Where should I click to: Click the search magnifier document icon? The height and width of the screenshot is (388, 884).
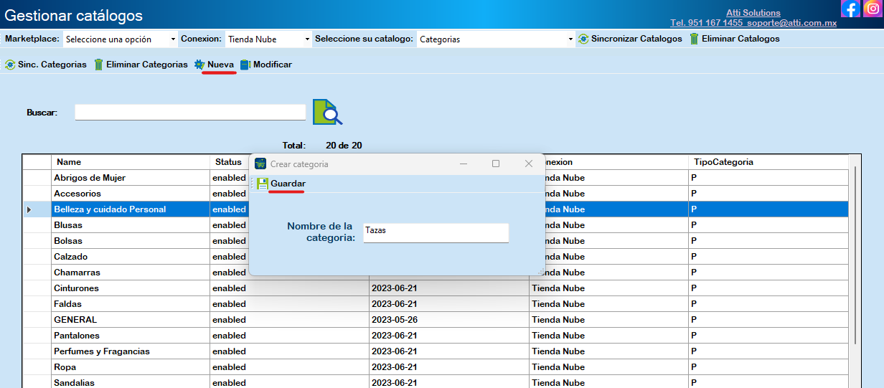327,112
